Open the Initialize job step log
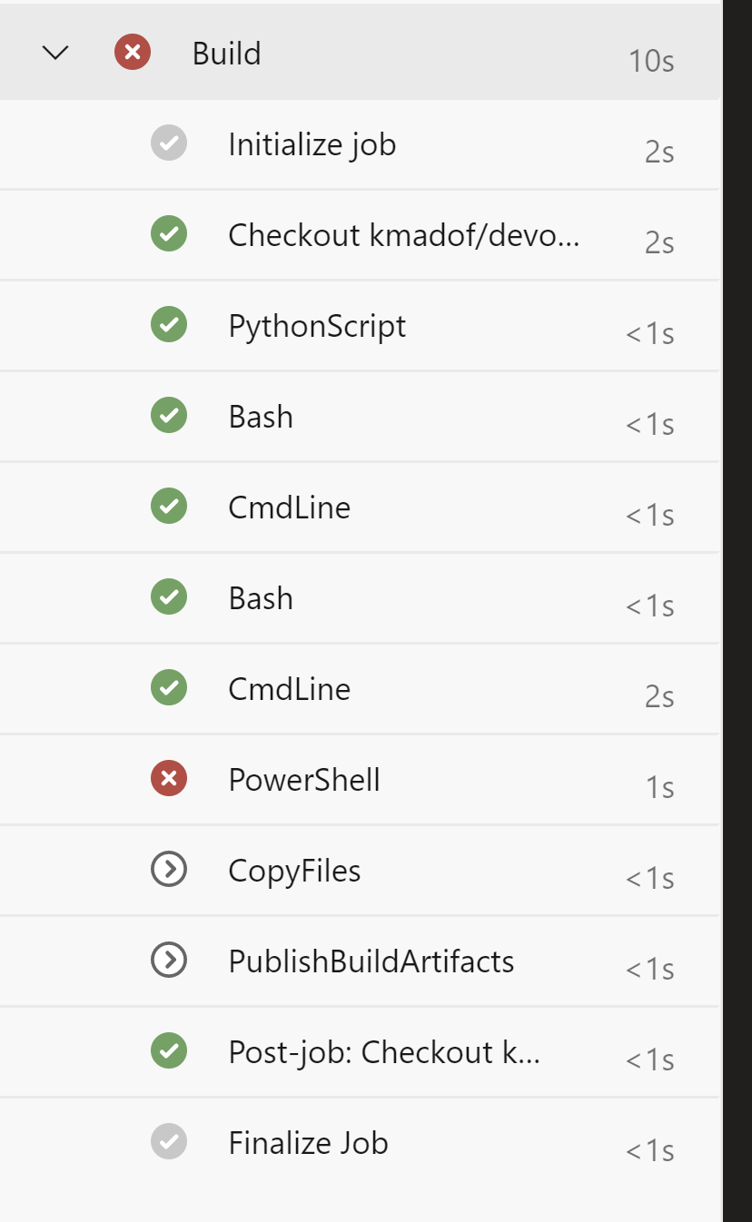752x1222 pixels. click(x=312, y=144)
